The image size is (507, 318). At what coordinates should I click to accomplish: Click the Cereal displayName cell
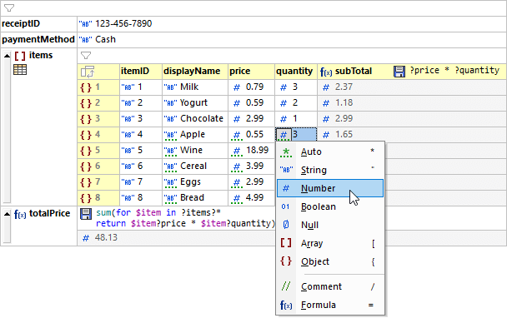click(x=195, y=166)
